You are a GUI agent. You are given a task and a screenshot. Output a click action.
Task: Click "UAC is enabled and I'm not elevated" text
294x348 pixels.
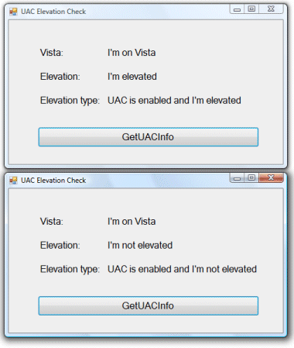[x=182, y=269]
